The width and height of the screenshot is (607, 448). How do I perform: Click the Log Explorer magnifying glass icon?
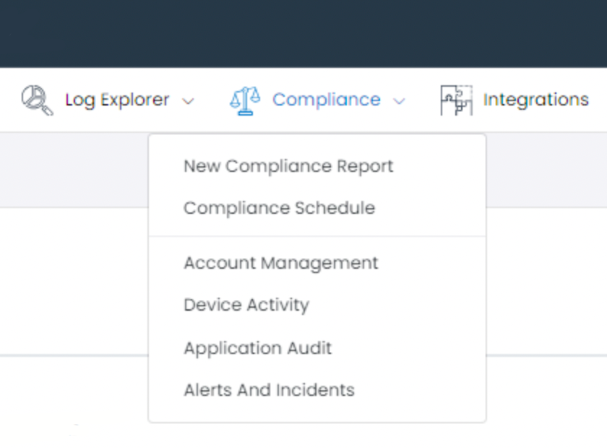[37, 100]
